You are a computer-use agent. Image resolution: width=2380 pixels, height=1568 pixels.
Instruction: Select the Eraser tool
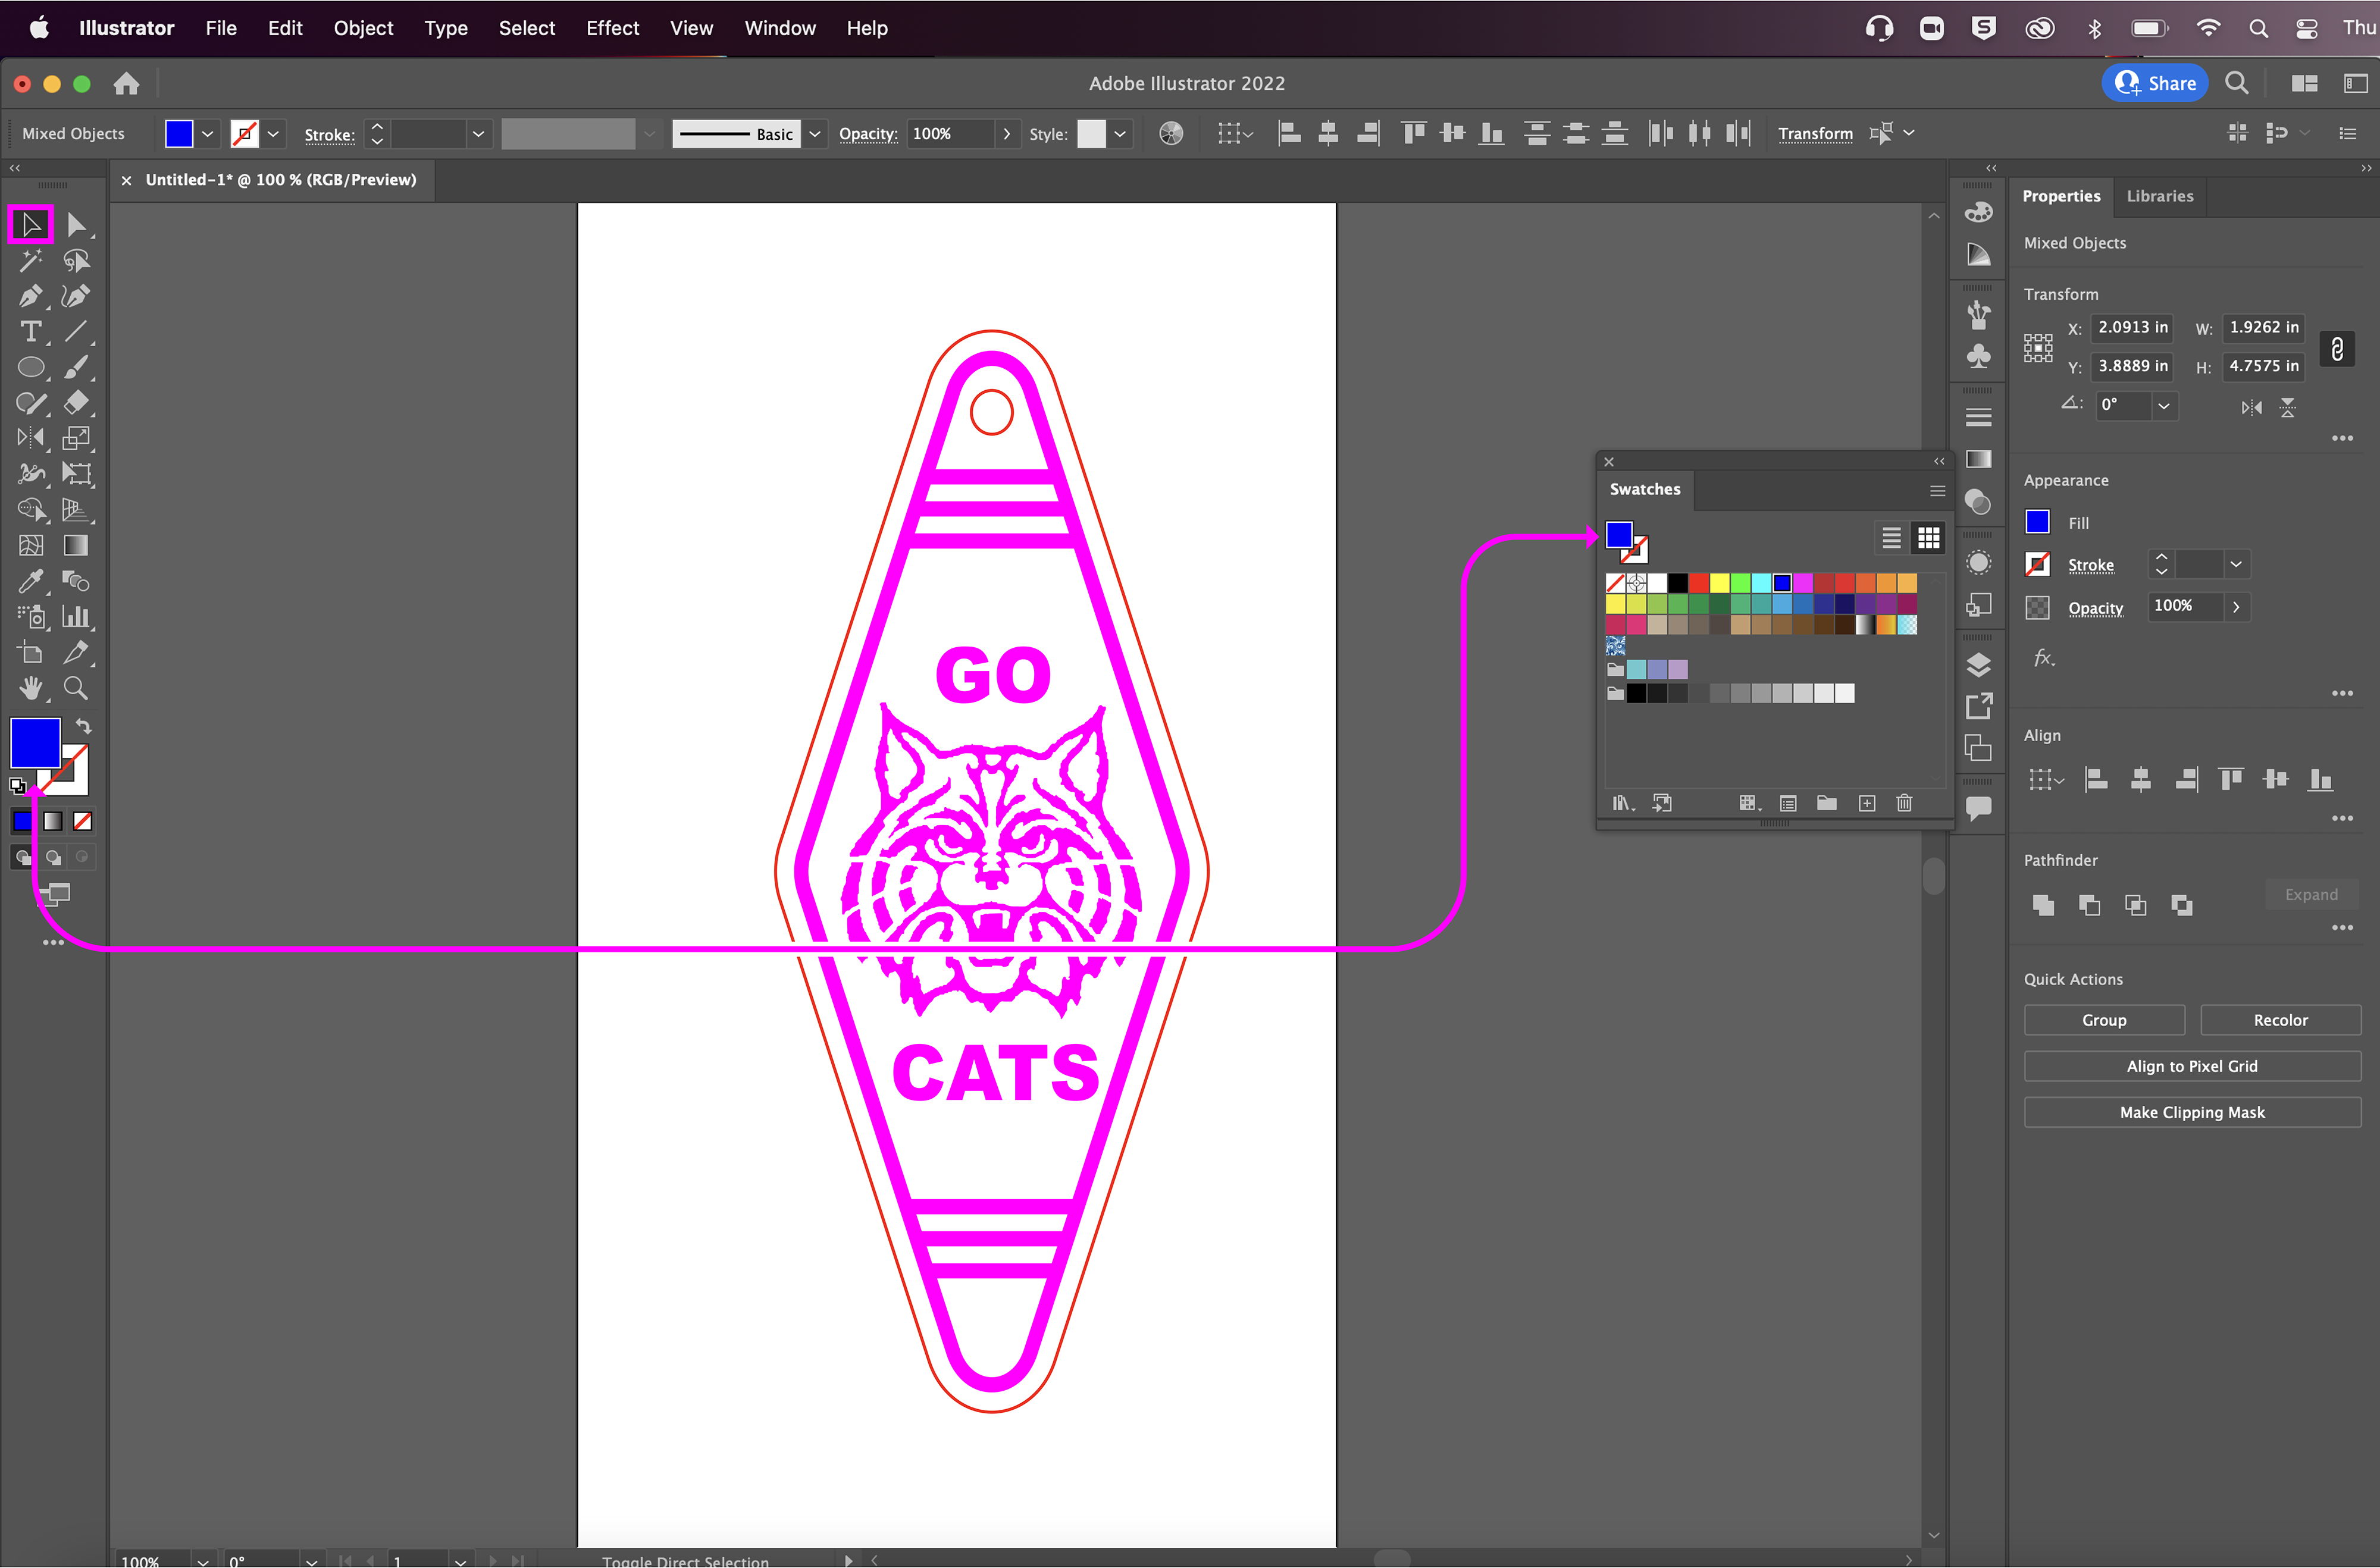pos(76,403)
